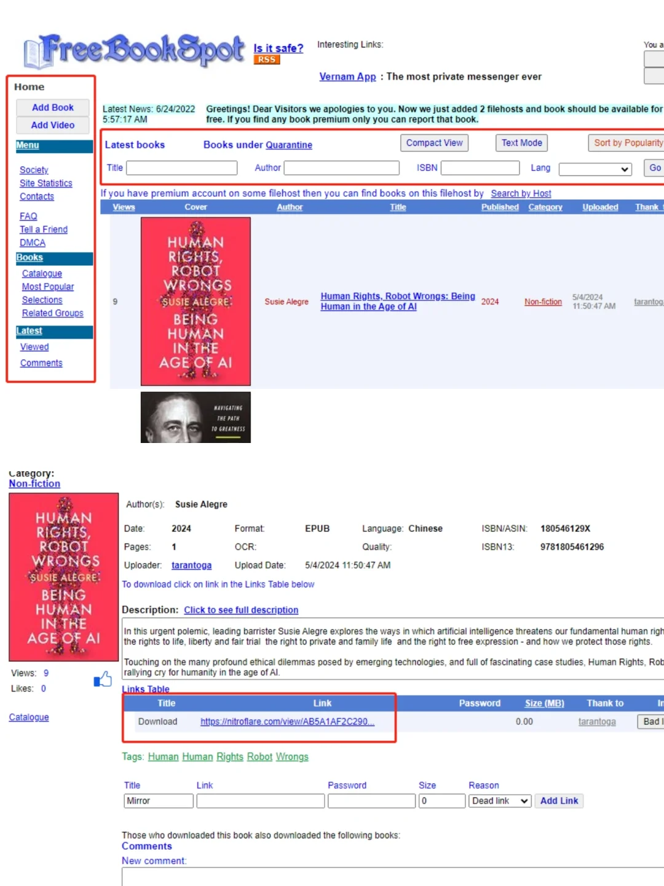Click the FreeBookSpot logo
Viewport: 664px width, 886px height.
point(135,50)
